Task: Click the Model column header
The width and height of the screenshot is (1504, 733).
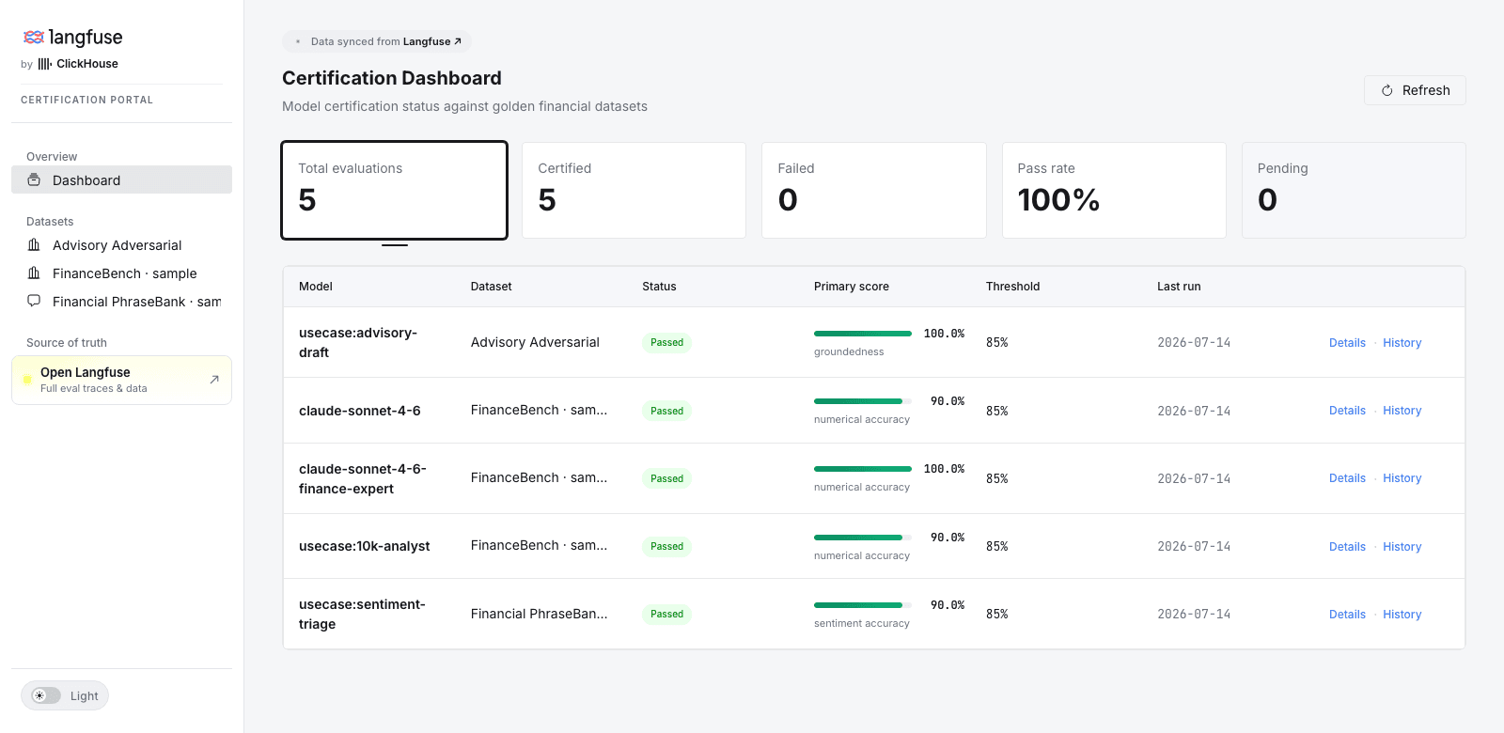Action: pyautogui.click(x=316, y=287)
